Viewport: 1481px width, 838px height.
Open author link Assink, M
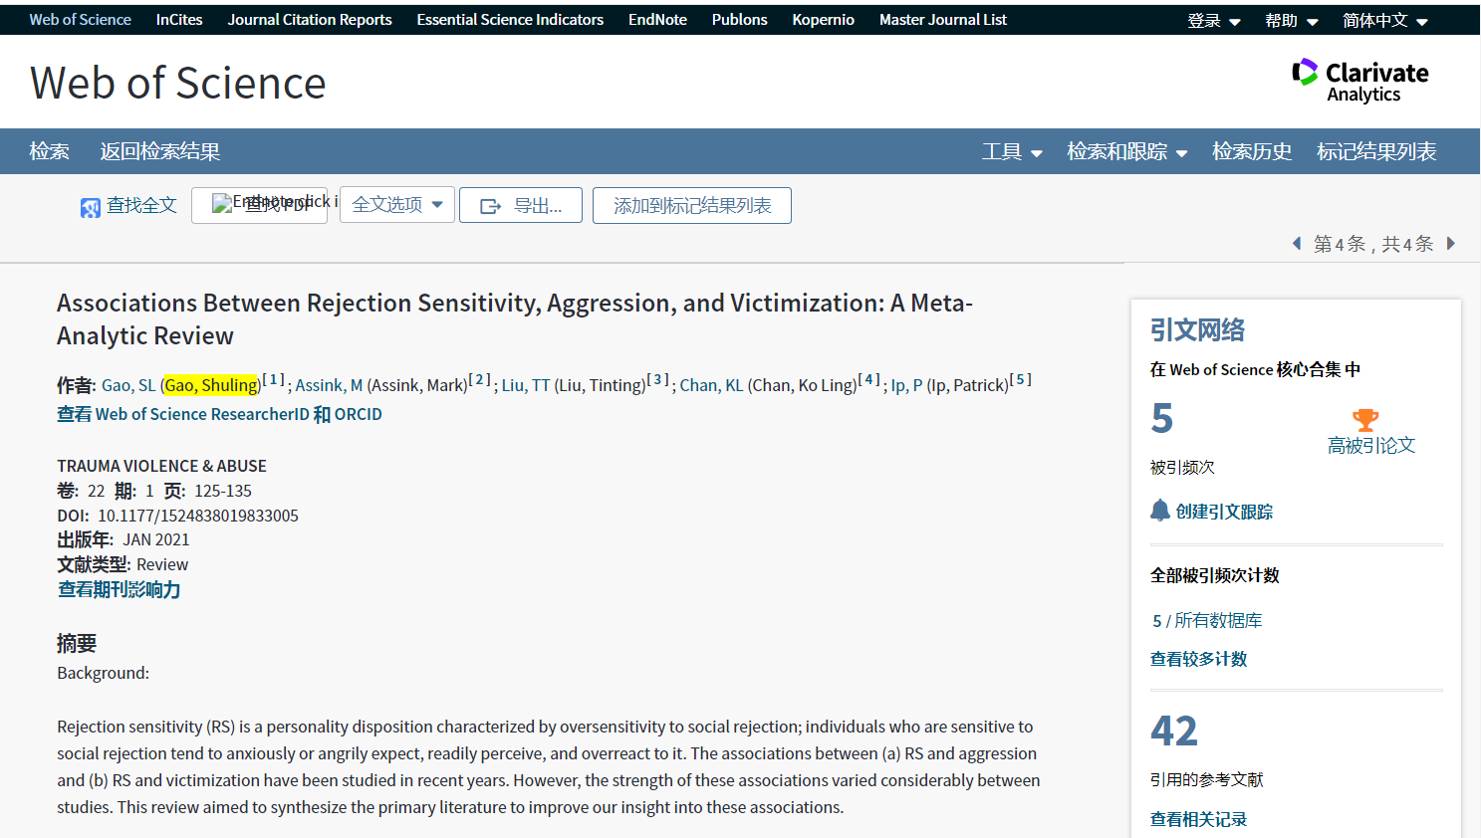pyautogui.click(x=329, y=385)
